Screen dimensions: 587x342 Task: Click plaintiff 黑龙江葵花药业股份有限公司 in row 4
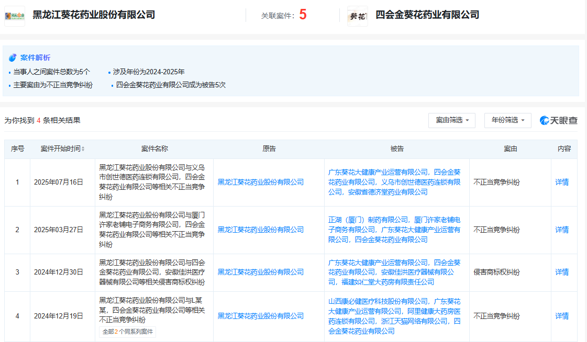[x=261, y=316]
